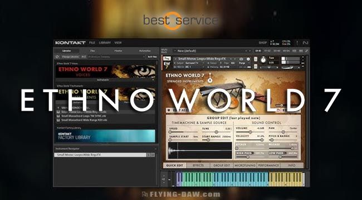The width and height of the screenshot is (362, 200).
Task: Click the instrument header pan slider
Action: 269,68
